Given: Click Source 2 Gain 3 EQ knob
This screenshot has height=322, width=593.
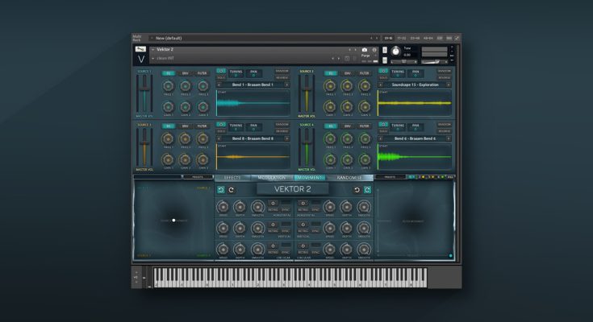Looking at the screenshot, I should 365,107.
